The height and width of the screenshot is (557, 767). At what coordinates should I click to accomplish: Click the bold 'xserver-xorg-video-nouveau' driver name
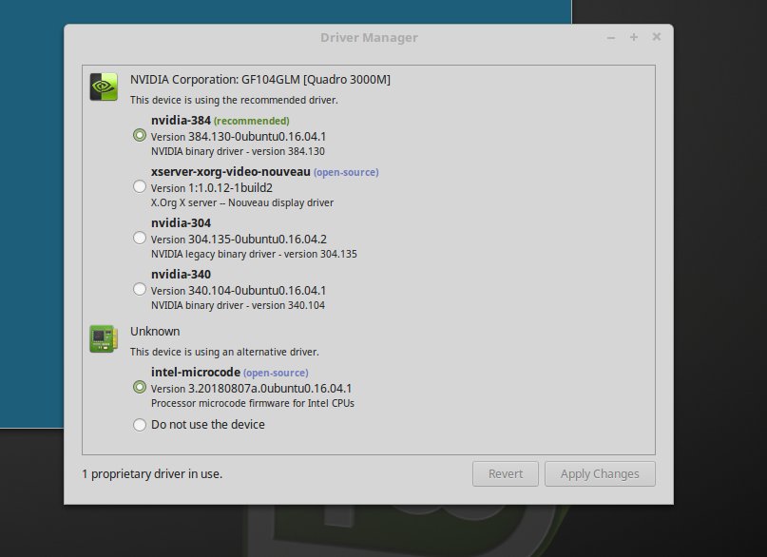(231, 172)
